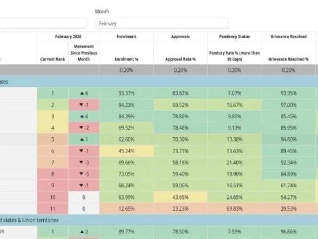The image size is (318, 239).
Task: Click the up arrow in rank 1 movement cell
Action: 82,94
